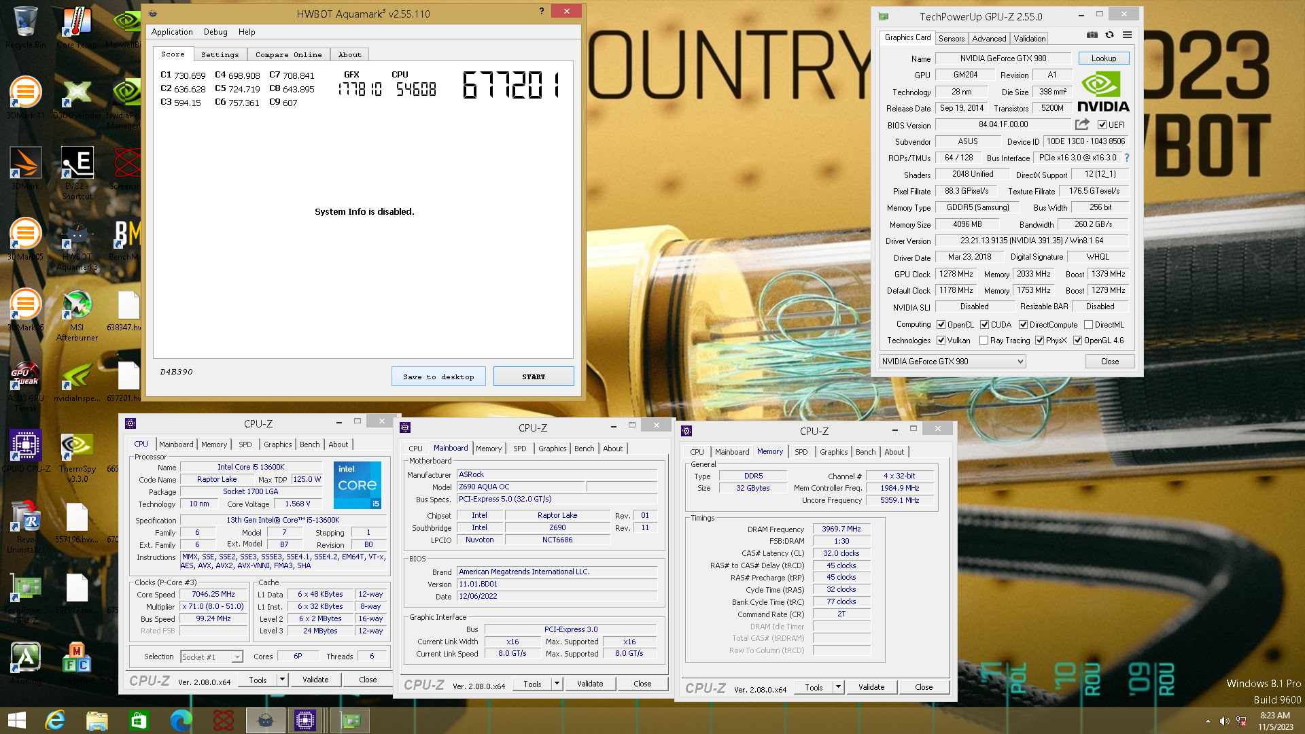Image resolution: width=1305 pixels, height=734 pixels.
Task: Open SPD tab in CPU-Z Memory window
Action: (x=801, y=452)
